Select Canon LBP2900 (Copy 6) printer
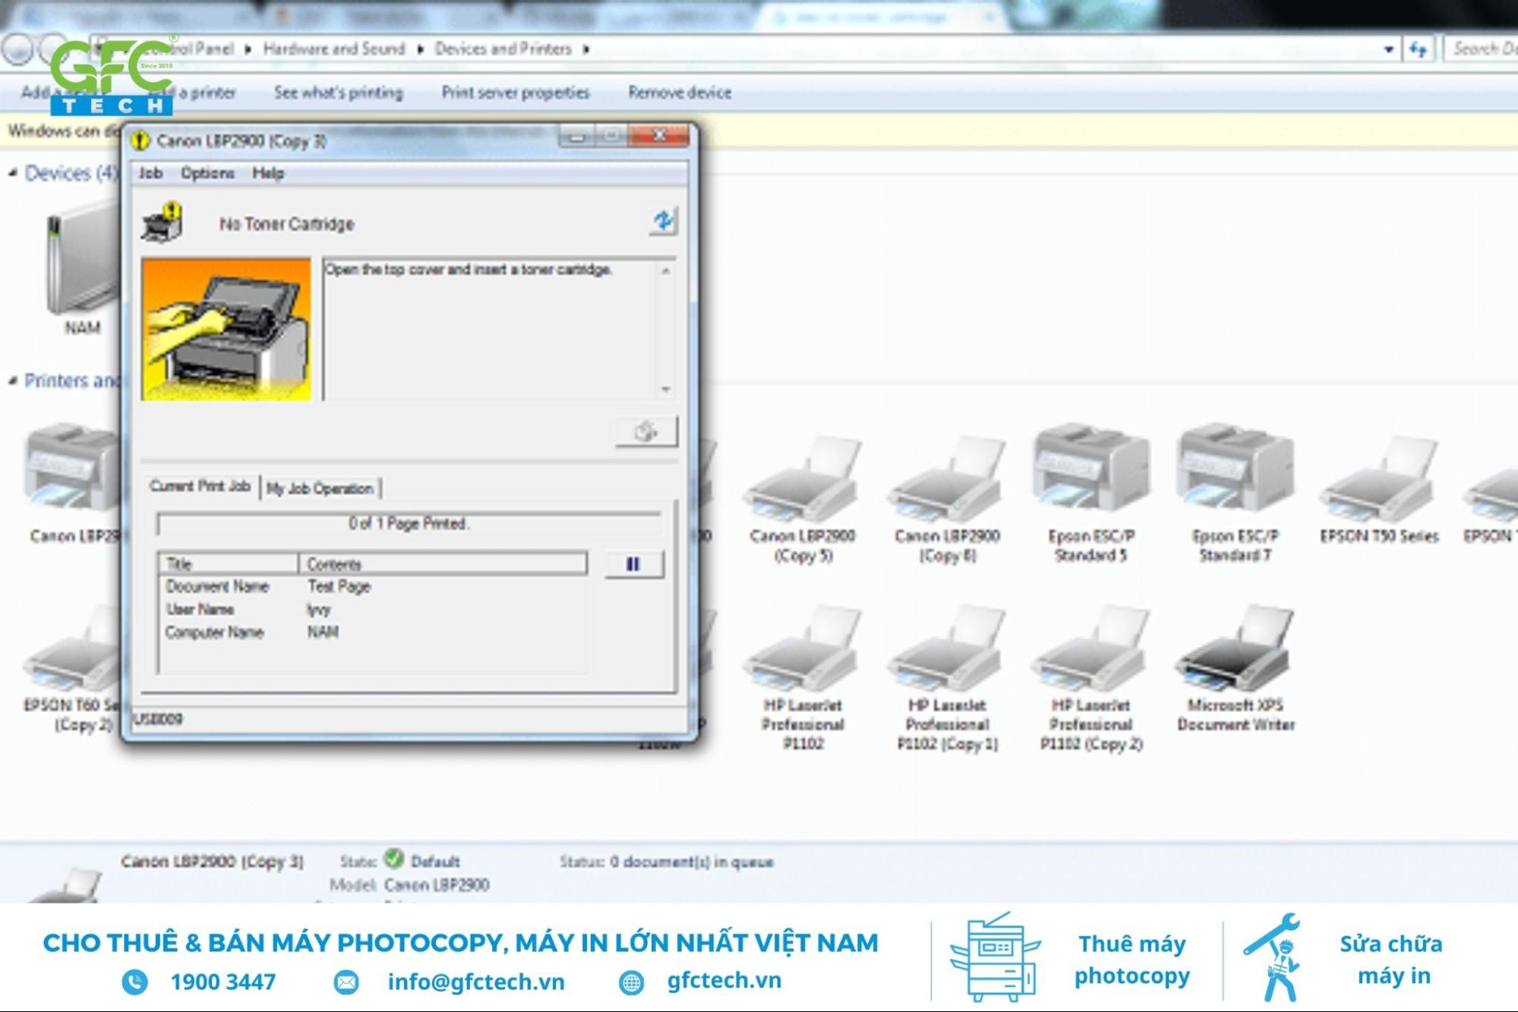 tap(947, 497)
